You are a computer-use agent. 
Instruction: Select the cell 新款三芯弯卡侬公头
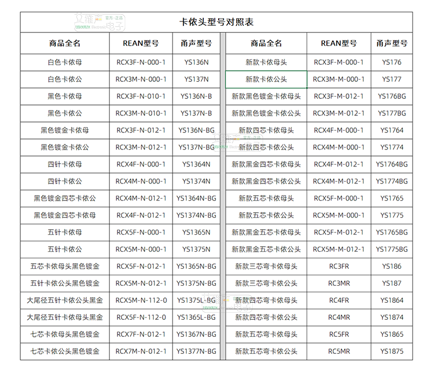click(266, 284)
